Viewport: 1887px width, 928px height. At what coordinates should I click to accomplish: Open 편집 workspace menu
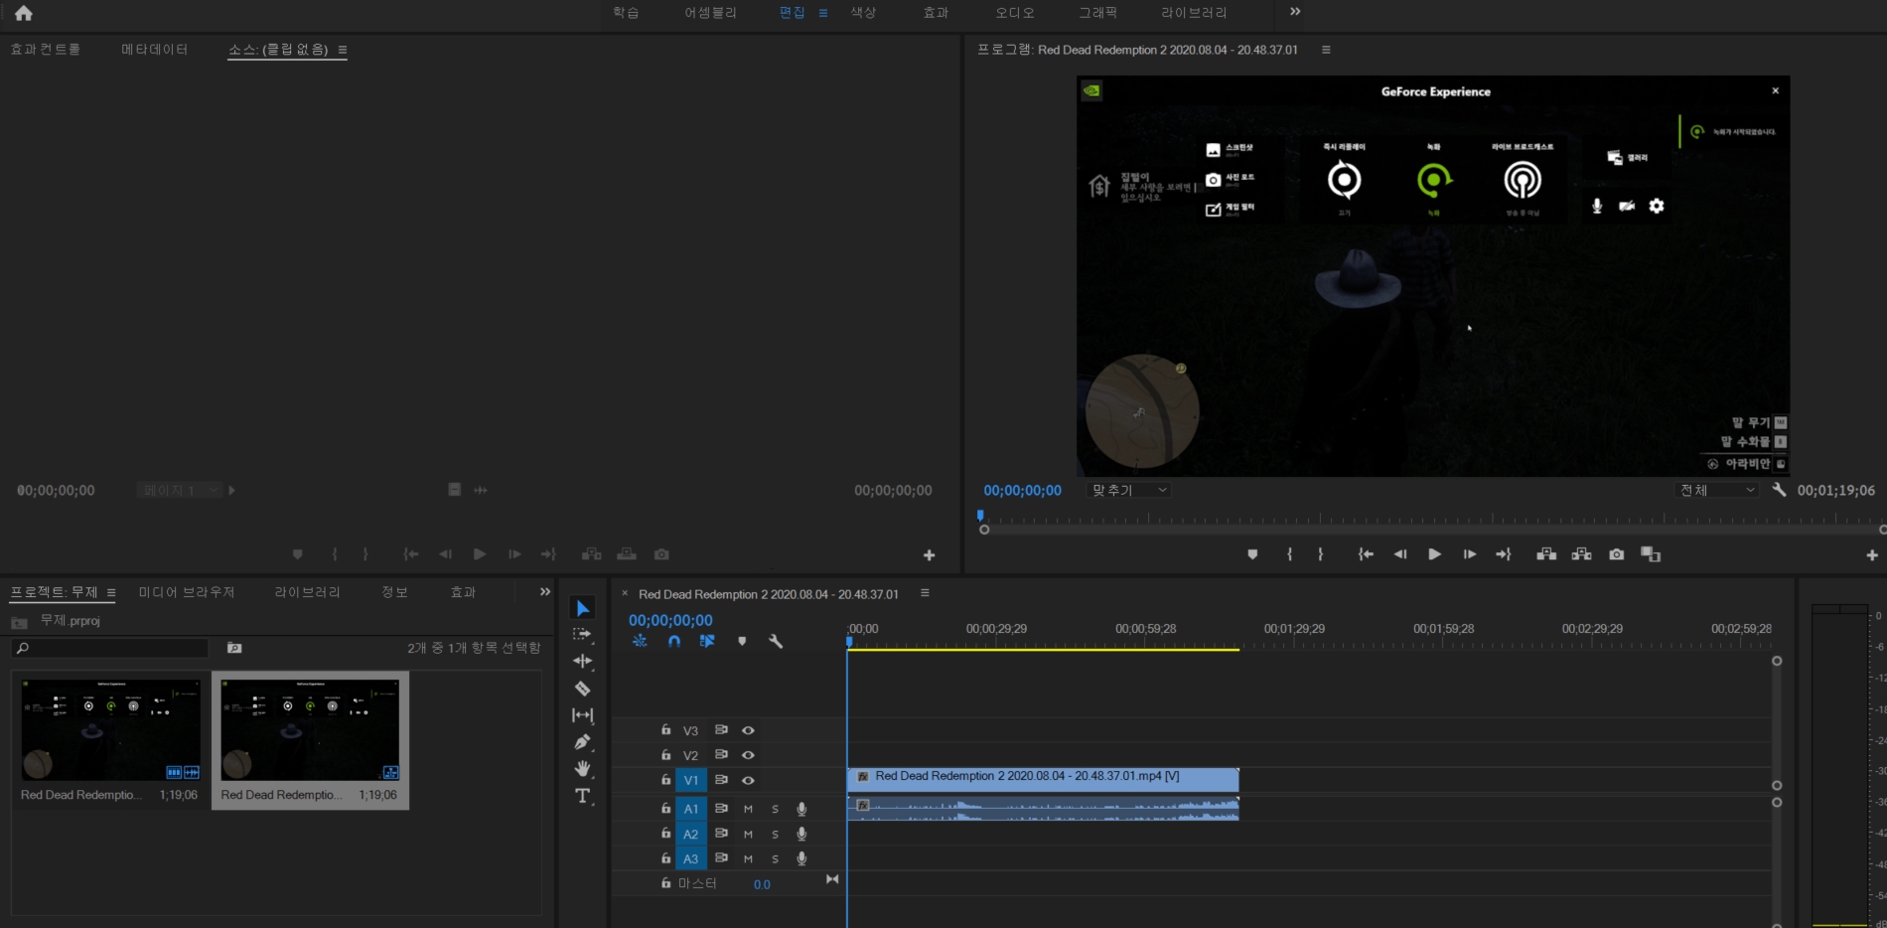[x=823, y=13]
